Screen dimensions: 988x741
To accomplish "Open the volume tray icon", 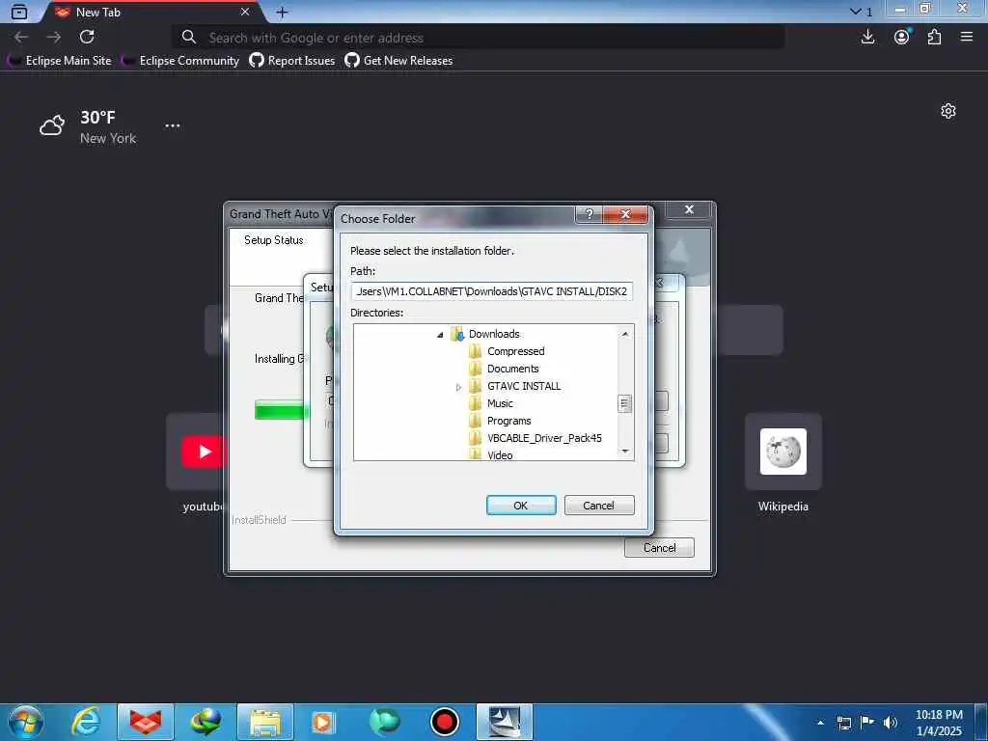I will (x=891, y=723).
